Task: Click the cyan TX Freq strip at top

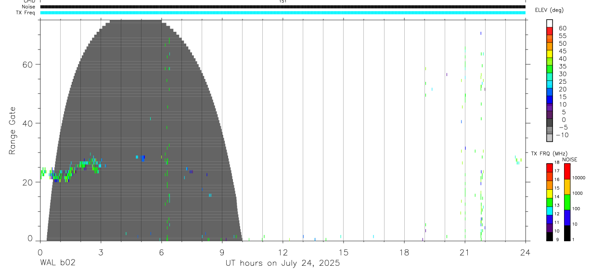Action: 283,13
